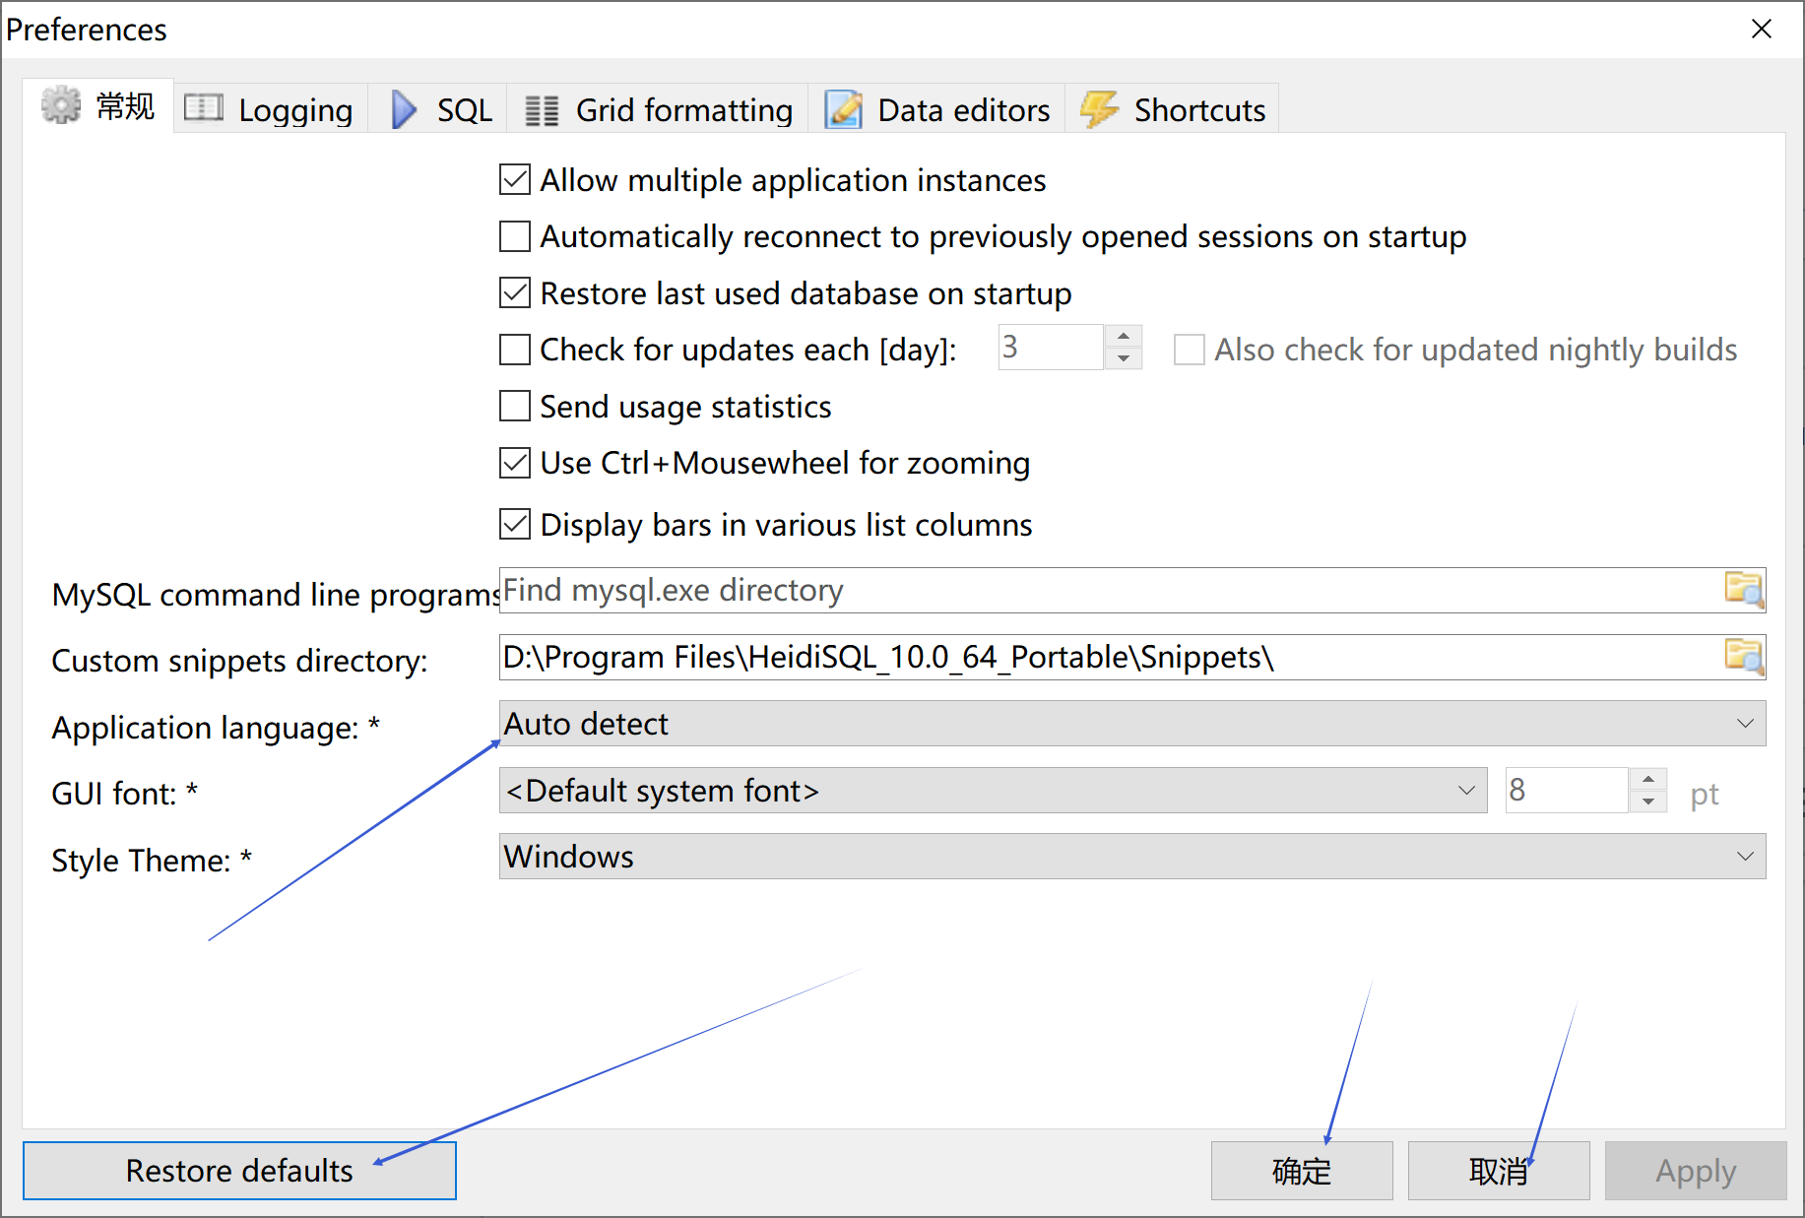The width and height of the screenshot is (1805, 1218).
Task: Click the Shortcuts lightning bolt icon
Action: [1100, 108]
